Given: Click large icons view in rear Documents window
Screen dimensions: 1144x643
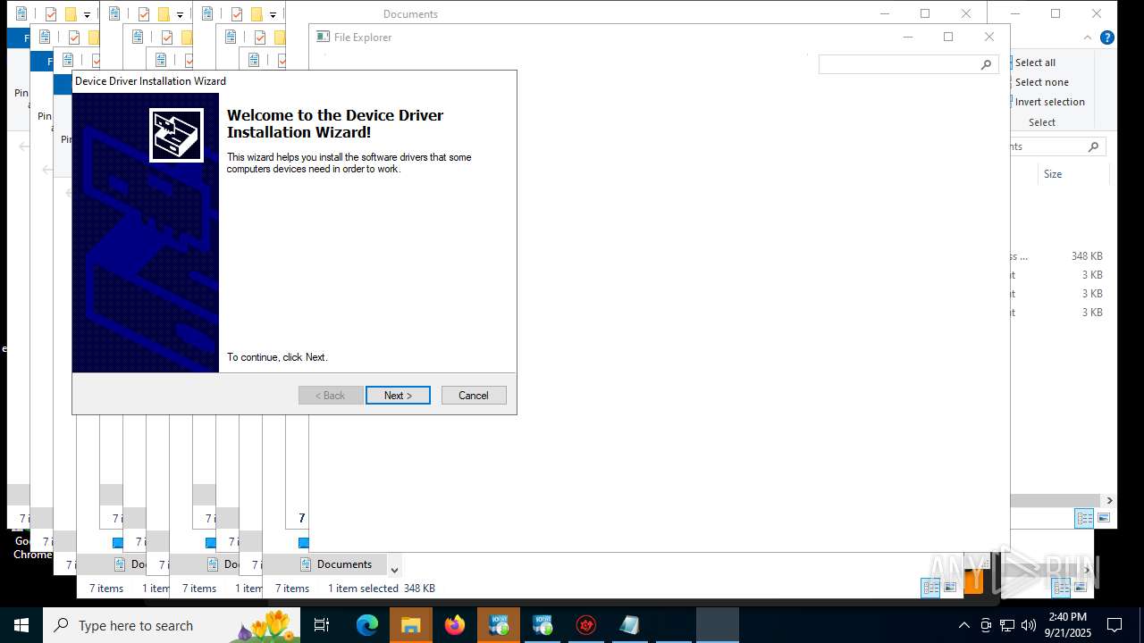Looking at the screenshot, I should pyautogui.click(x=1104, y=518).
